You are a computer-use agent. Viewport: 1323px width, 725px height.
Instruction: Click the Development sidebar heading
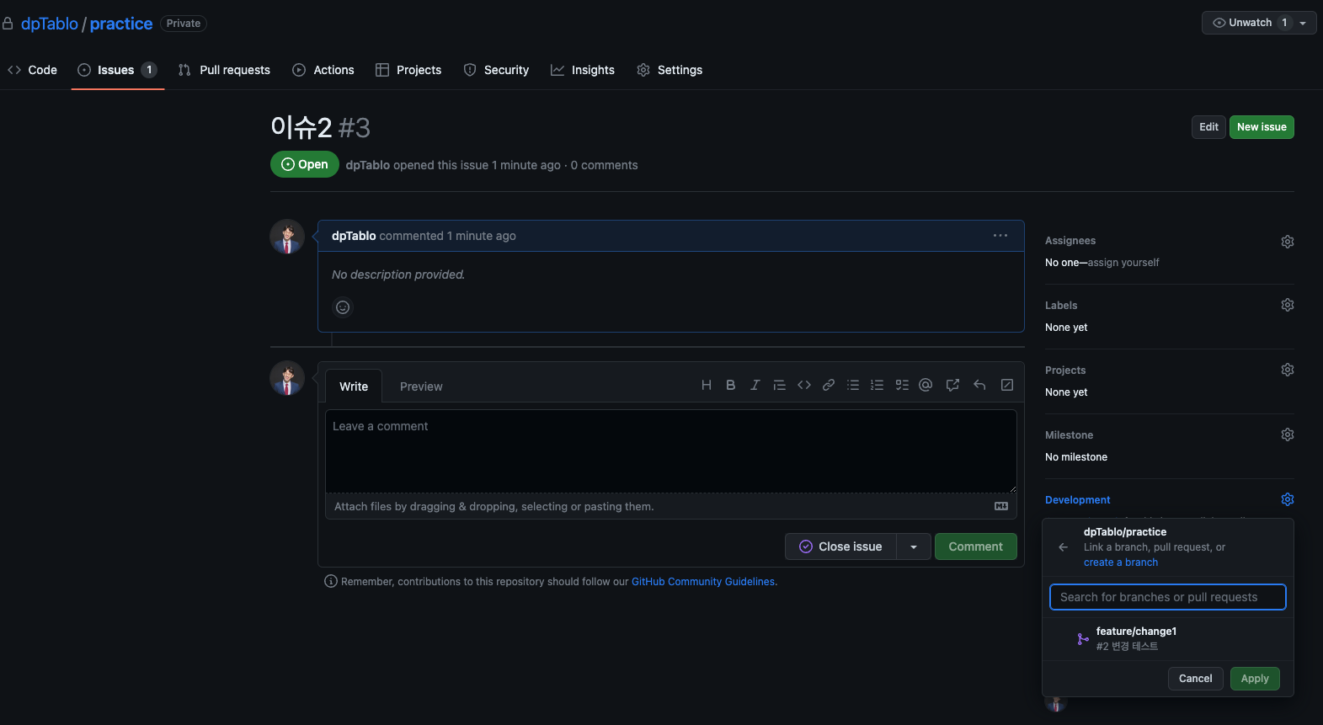1078,500
